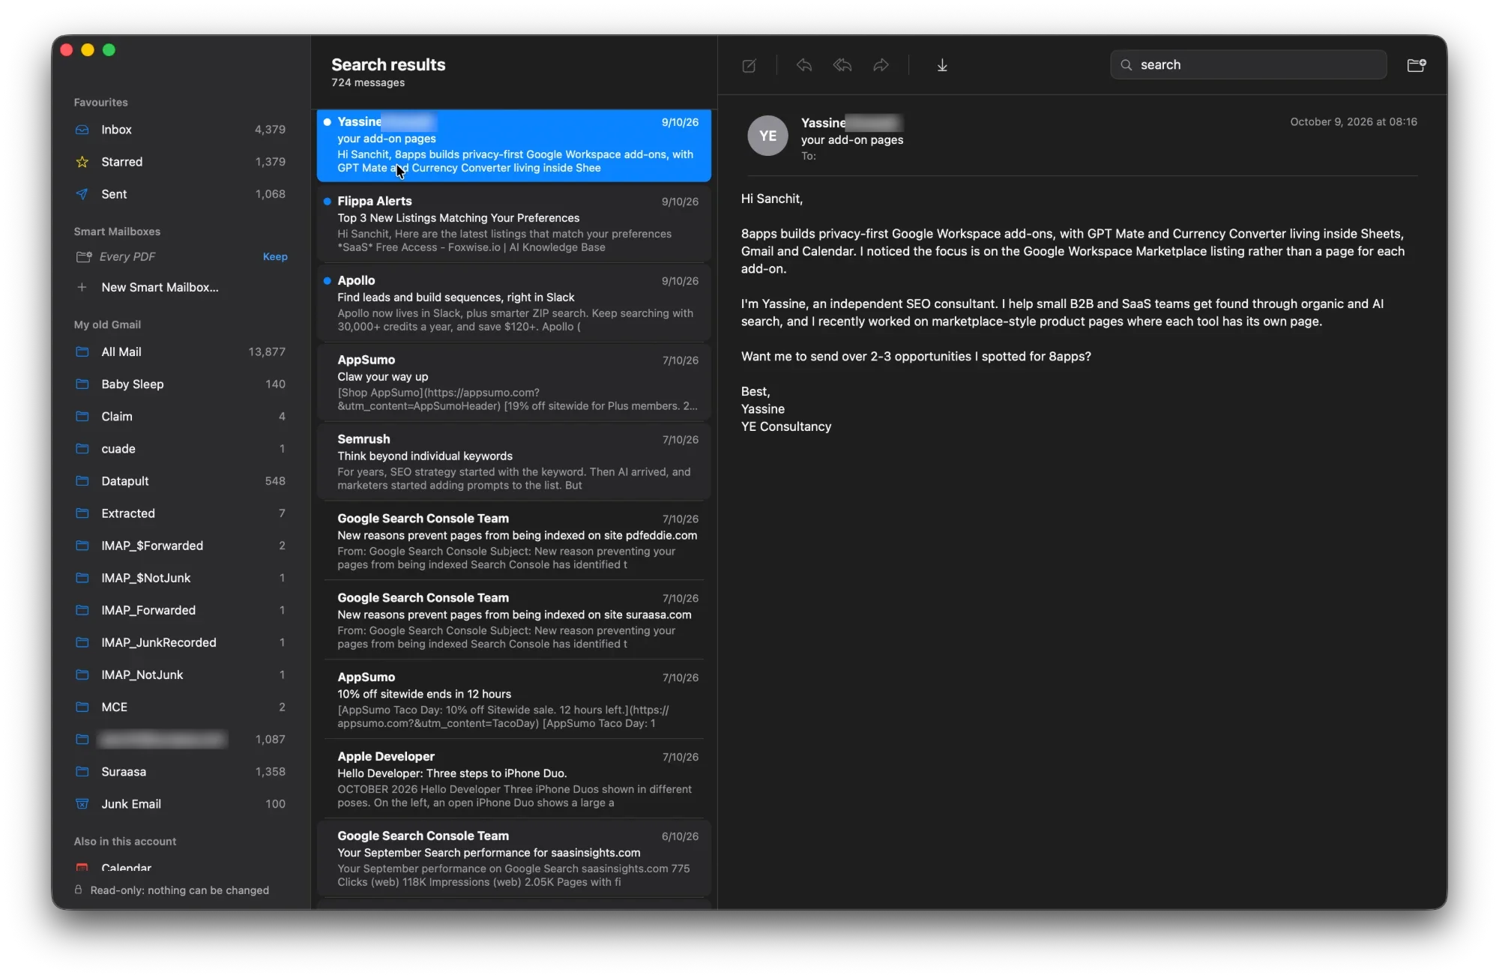The image size is (1499, 978).
Task: Click the reply all icon
Action: tap(842, 65)
